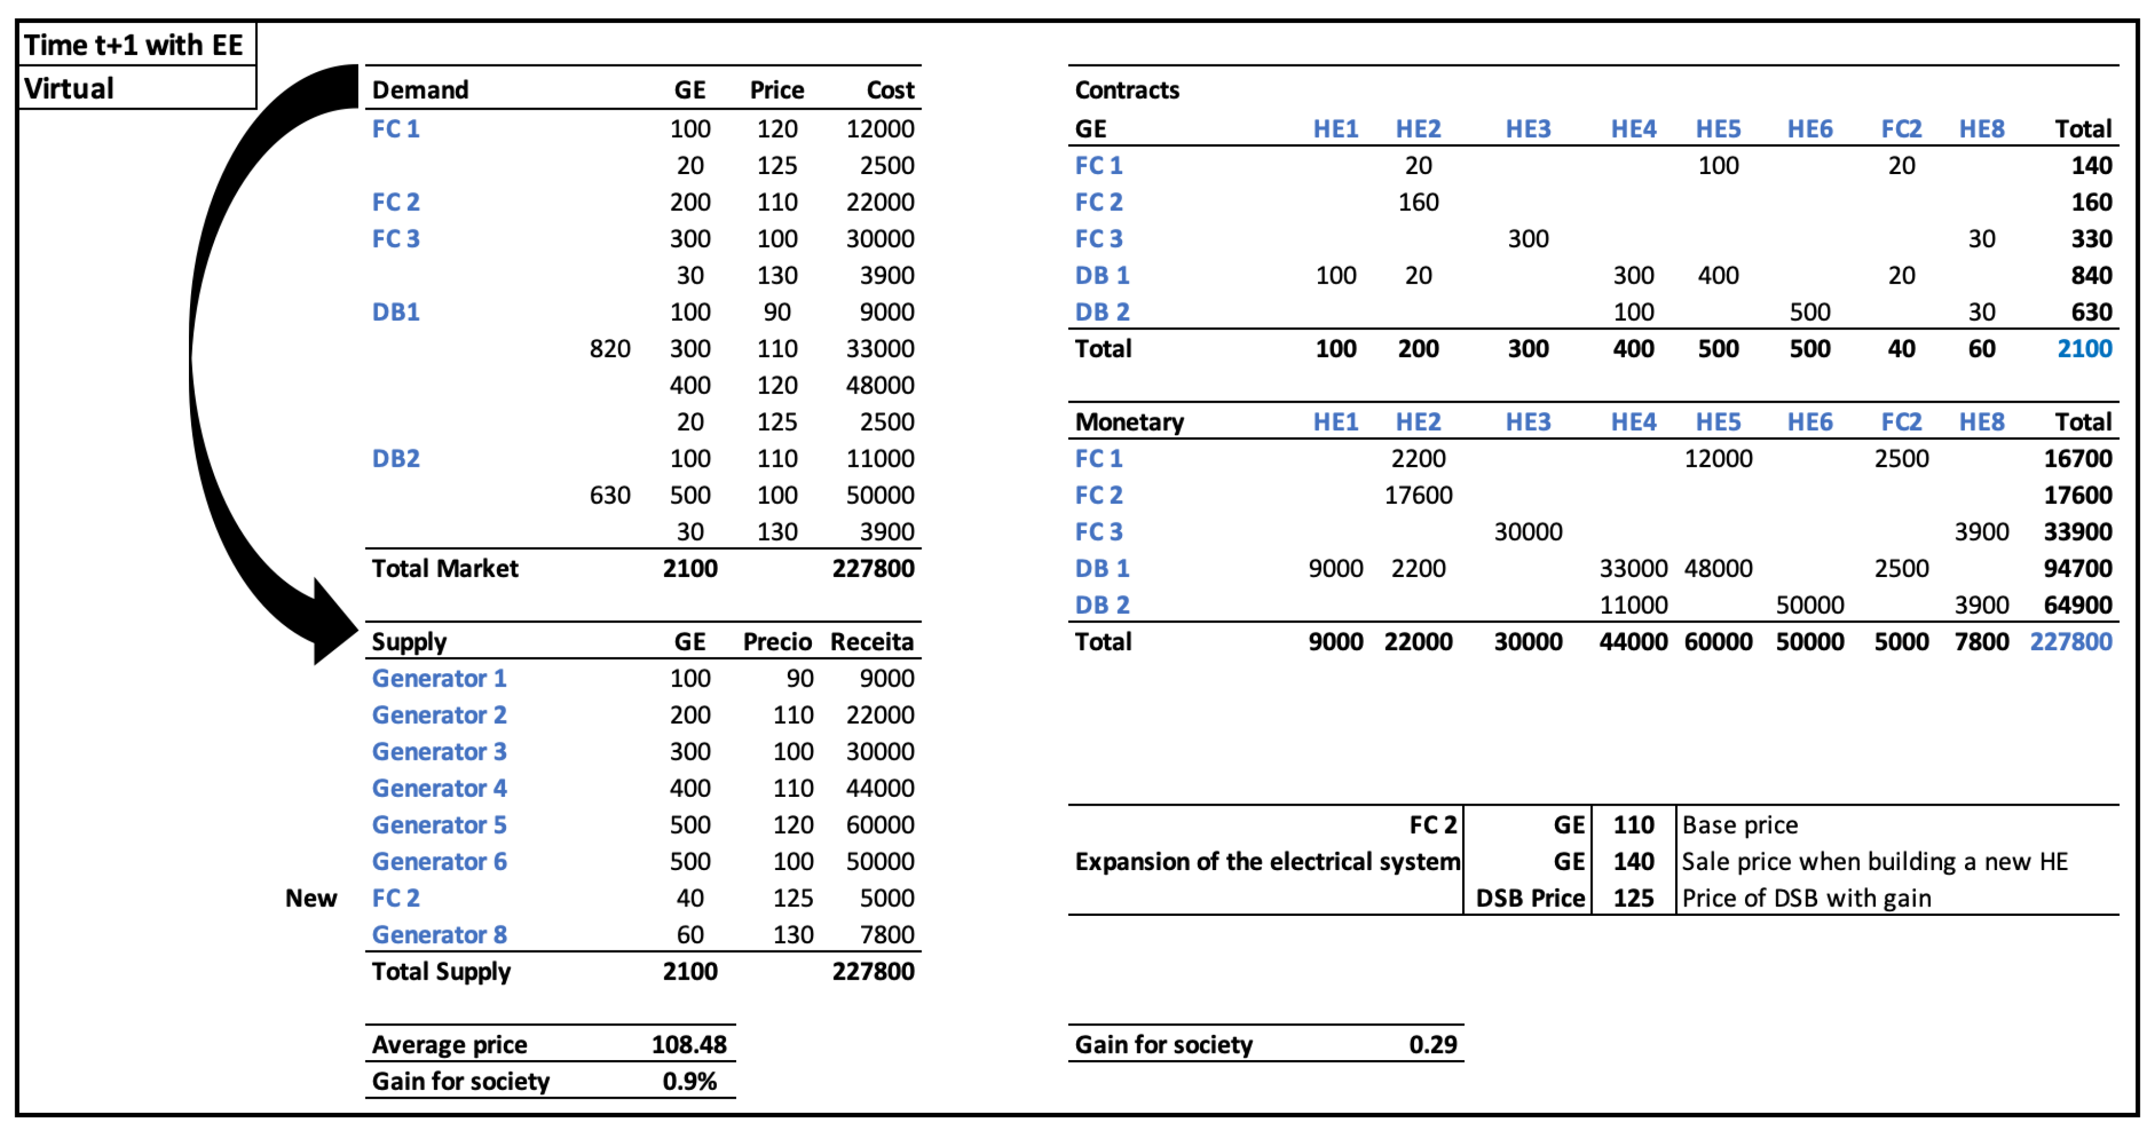
Task: Select the DB 2 row in Monetary table
Action: [1102, 604]
